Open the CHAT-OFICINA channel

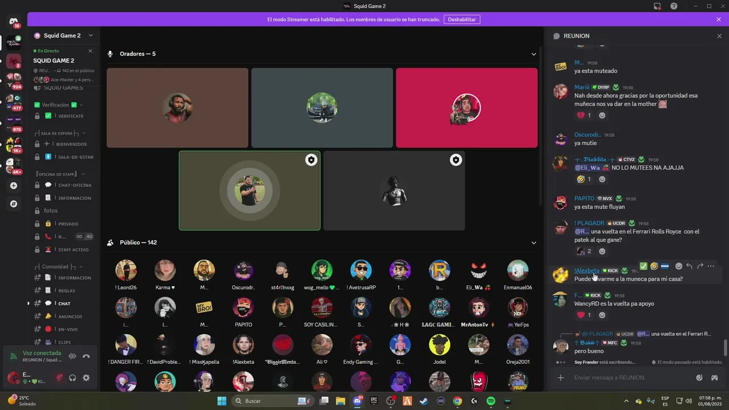tap(64, 185)
